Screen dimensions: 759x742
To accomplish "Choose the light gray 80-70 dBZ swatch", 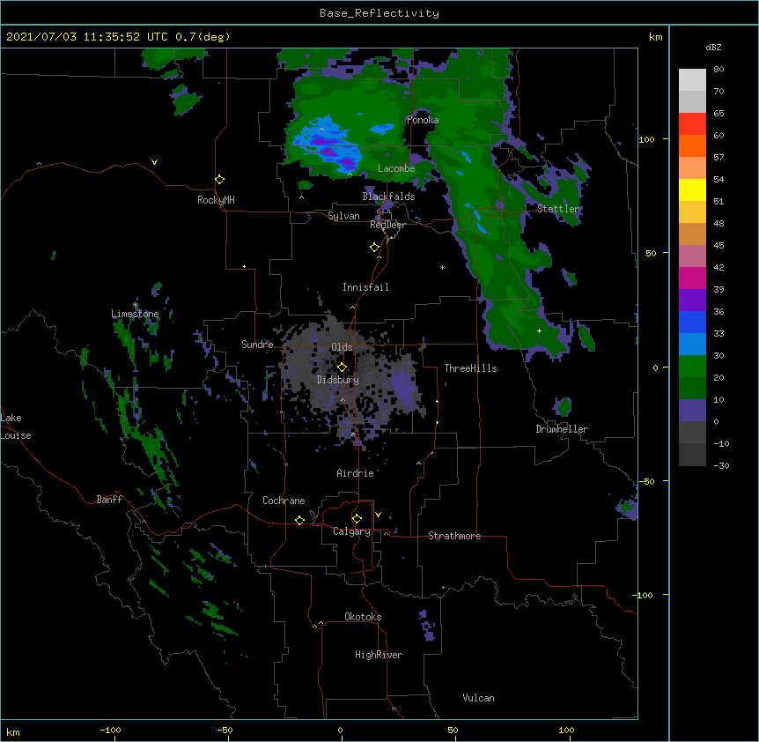I will point(692,80).
